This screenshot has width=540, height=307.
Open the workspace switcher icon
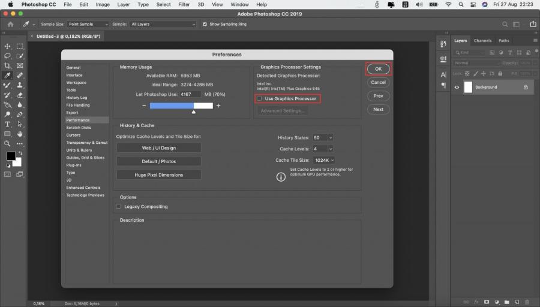click(x=516, y=24)
